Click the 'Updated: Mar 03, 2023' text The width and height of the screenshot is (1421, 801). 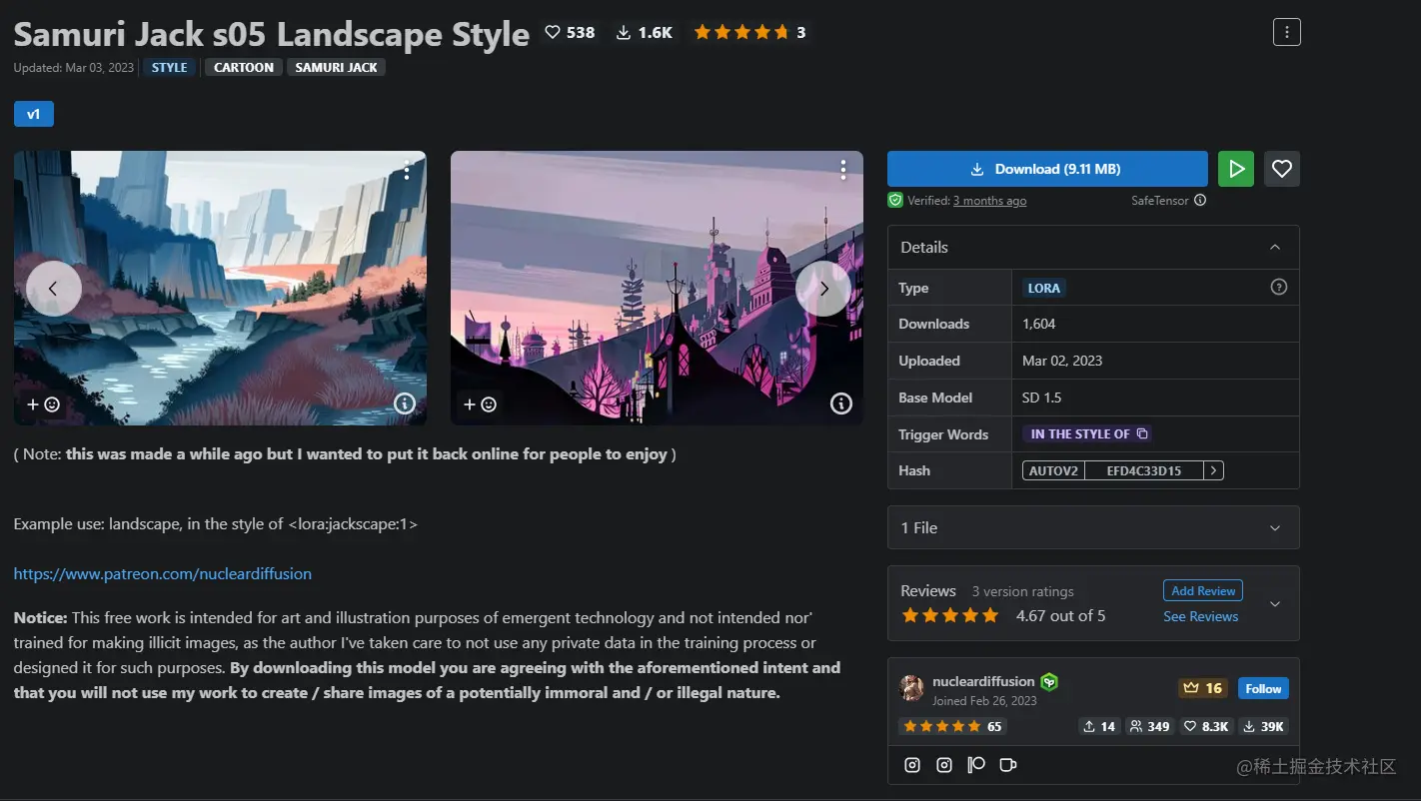tap(74, 68)
